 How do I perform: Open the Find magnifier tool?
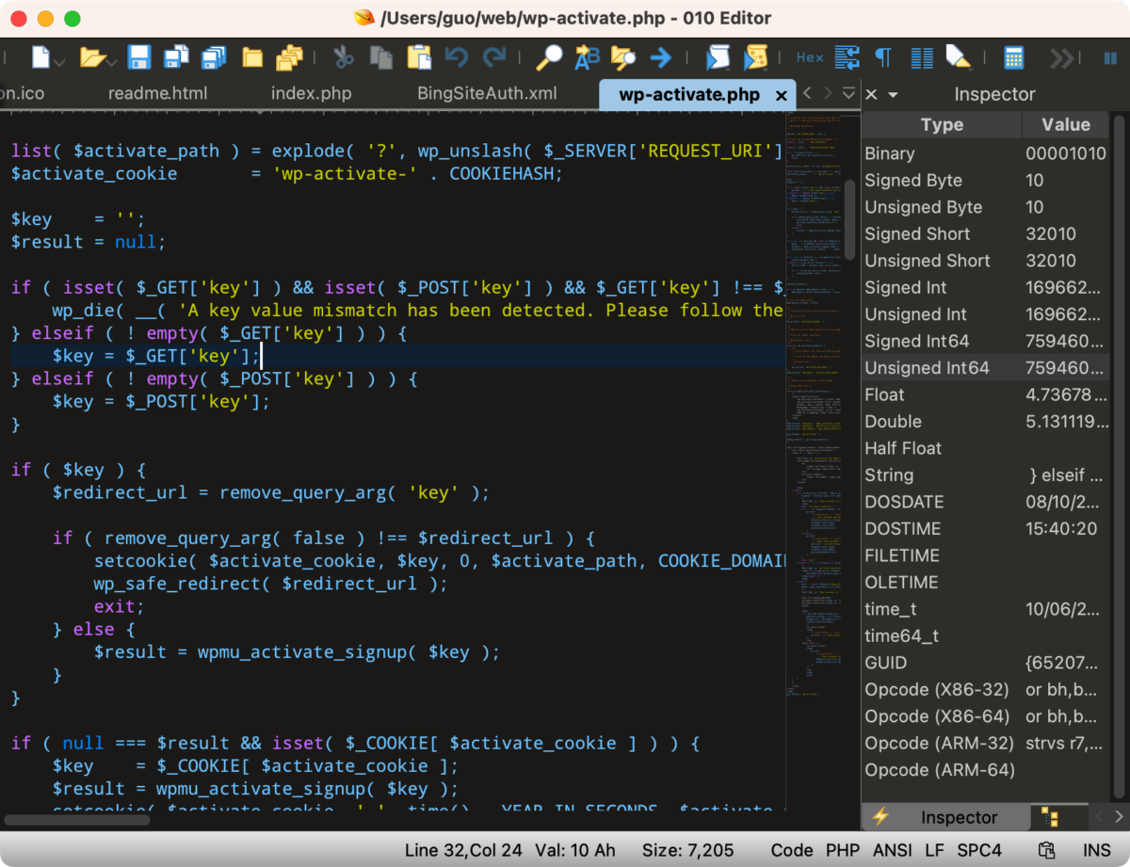[x=549, y=57]
